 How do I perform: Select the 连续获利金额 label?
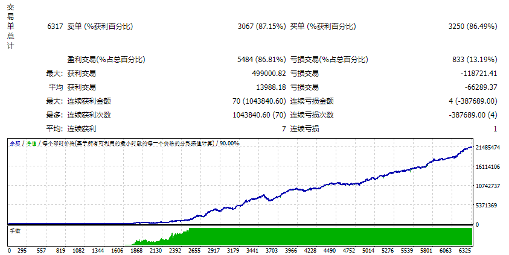point(89,101)
